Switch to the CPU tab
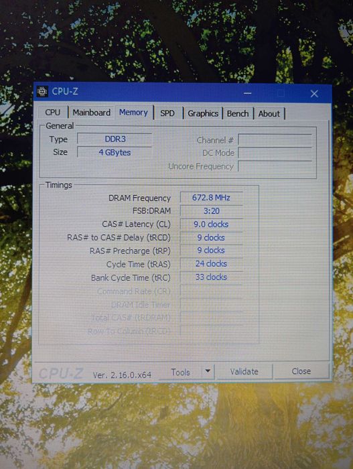The height and width of the screenshot is (469, 353). [53, 113]
